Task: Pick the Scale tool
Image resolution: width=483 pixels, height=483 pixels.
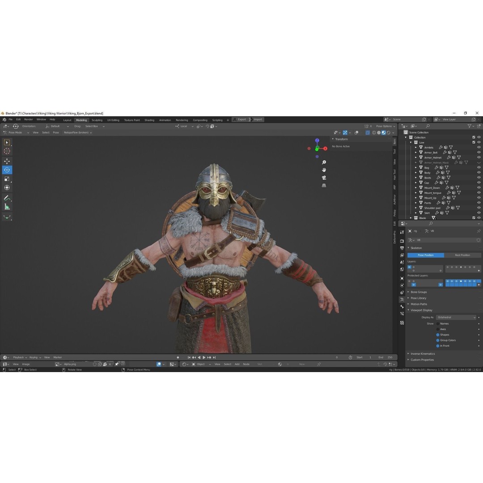Action: [x=7, y=178]
